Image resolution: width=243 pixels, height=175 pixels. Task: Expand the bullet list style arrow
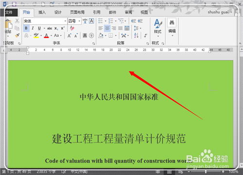coord(105,21)
